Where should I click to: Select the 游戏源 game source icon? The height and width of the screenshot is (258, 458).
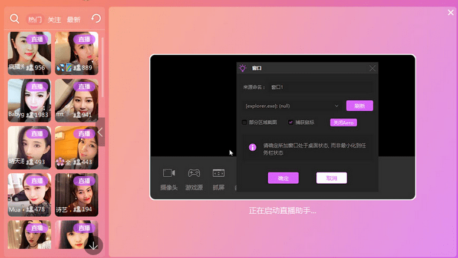click(194, 173)
